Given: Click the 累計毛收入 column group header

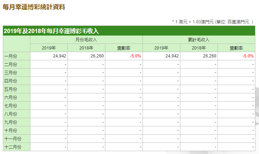Looking at the screenshot, I should [x=199, y=40].
